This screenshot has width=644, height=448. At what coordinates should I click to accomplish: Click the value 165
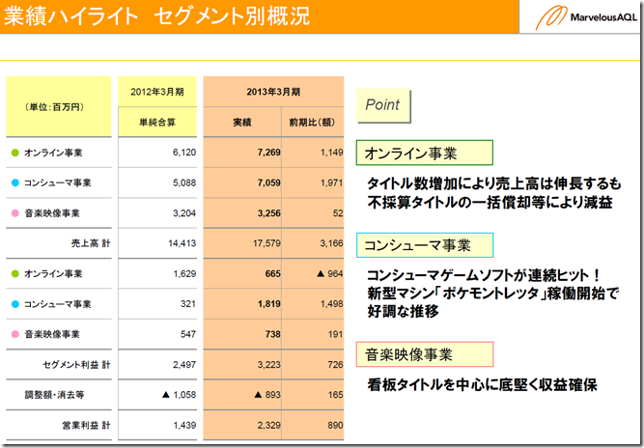tap(336, 395)
